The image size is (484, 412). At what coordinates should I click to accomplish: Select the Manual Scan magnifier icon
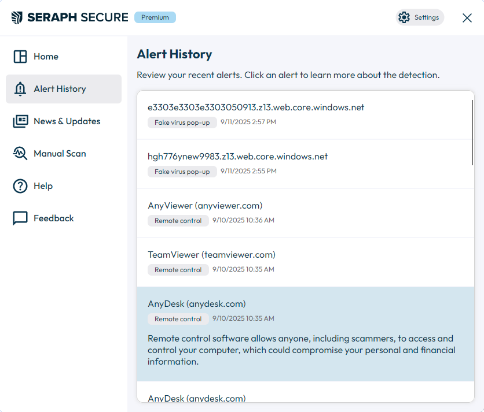[20, 154]
